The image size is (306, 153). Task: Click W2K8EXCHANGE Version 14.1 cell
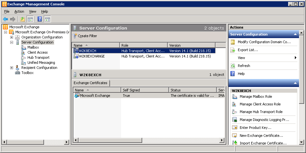(x=190, y=56)
